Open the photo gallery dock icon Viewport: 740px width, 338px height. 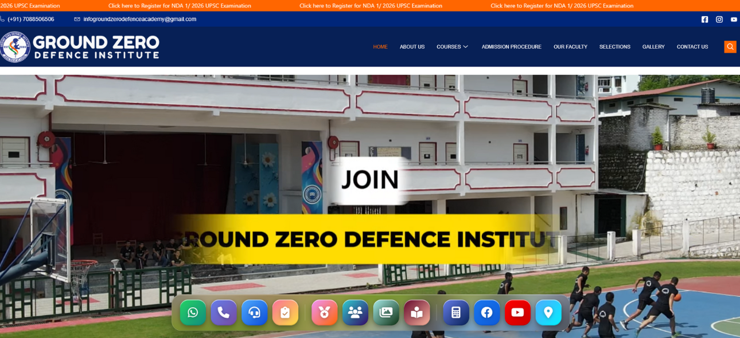tap(386, 313)
